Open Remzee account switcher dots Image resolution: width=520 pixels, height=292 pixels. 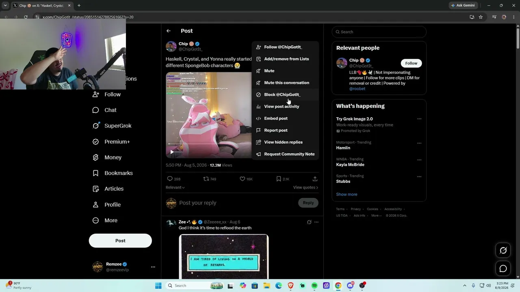click(x=153, y=267)
